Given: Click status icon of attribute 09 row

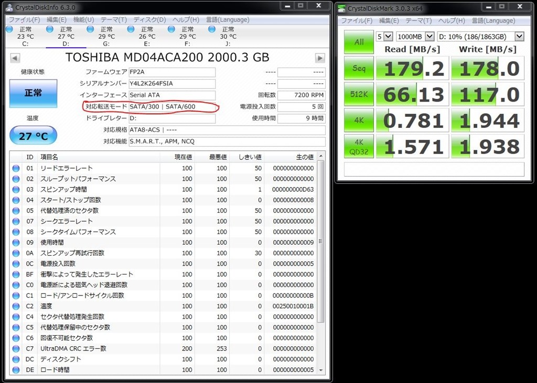Looking at the screenshot, I should (16, 243).
